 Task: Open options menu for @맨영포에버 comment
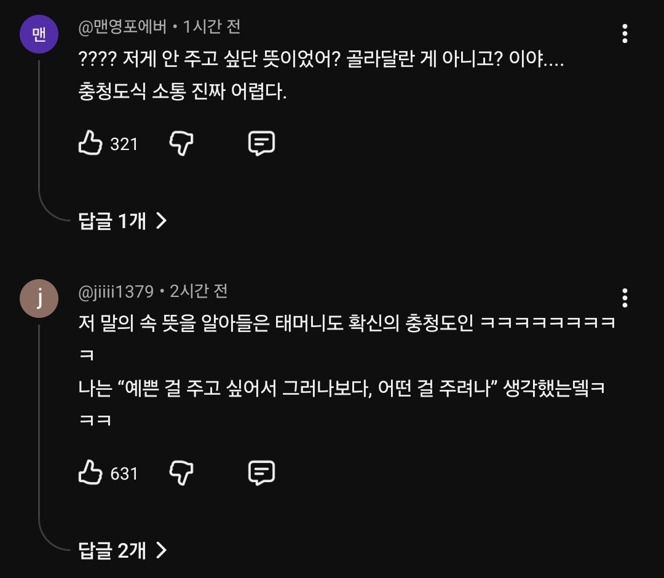point(625,33)
